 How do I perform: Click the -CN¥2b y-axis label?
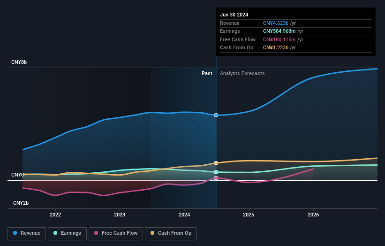[x=20, y=203]
